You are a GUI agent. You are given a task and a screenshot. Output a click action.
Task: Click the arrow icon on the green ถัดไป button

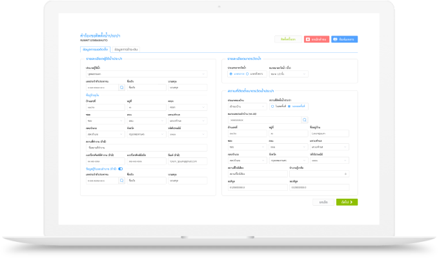pos(351,202)
